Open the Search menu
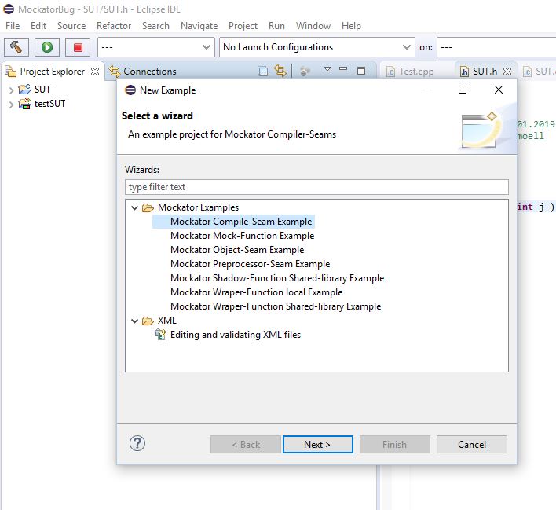 click(155, 26)
